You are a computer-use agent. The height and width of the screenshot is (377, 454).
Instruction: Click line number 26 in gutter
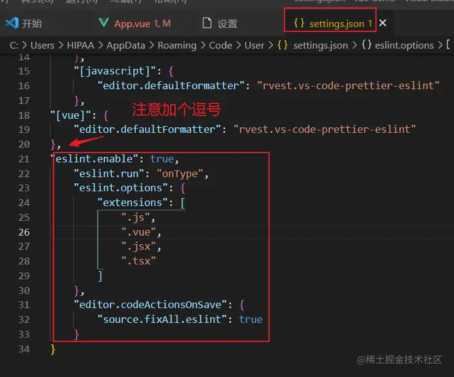(24, 232)
